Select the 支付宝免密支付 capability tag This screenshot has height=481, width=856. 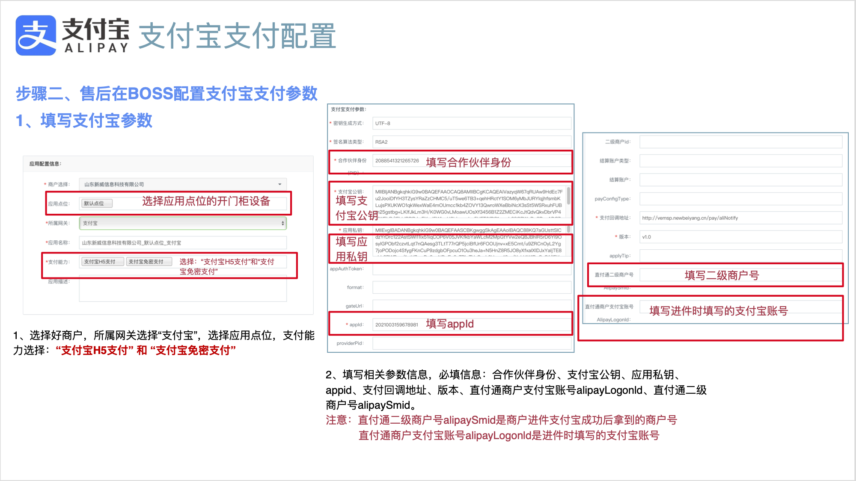point(149,262)
